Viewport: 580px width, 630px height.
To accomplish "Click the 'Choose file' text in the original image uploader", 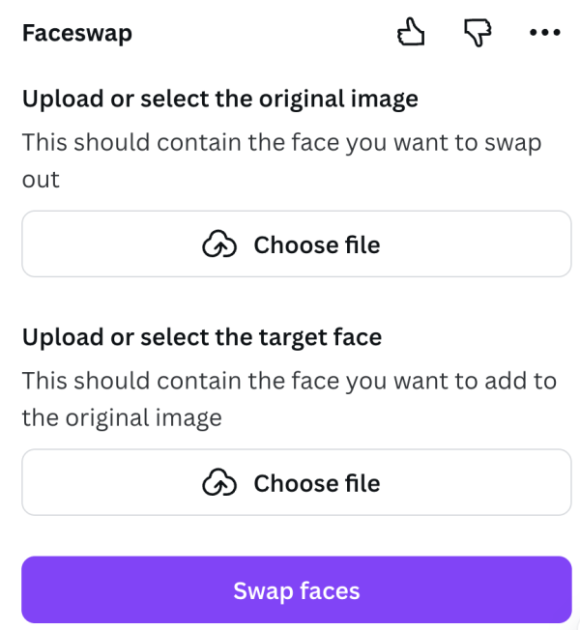I will pos(317,245).
